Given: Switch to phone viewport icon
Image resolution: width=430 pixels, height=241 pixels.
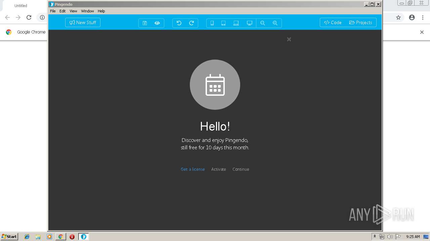Looking at the screenshot, I should pos(212,23).
